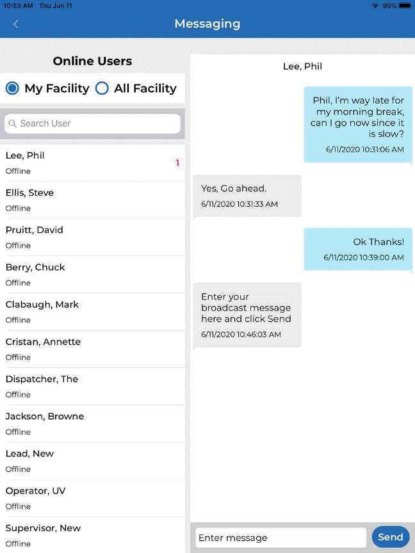
Task: Click the Enter message text box
Action: pos(281,538)
